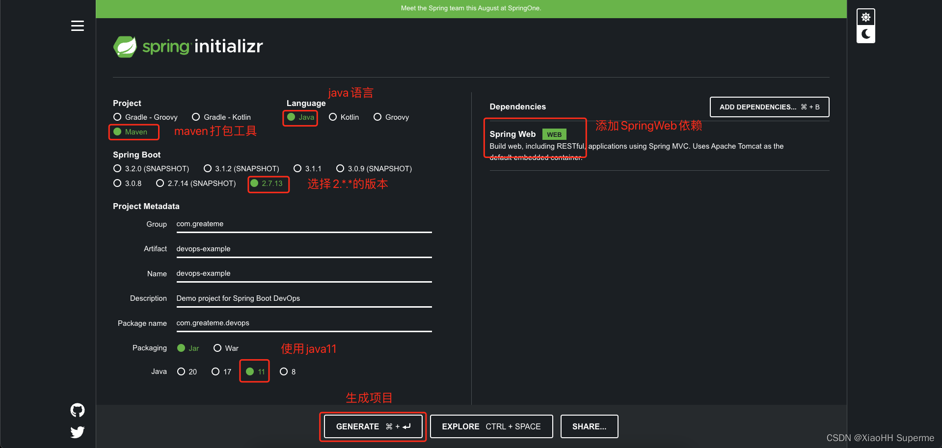Click the WEB tag badge

pyautogui.click(x=554, y=135)
